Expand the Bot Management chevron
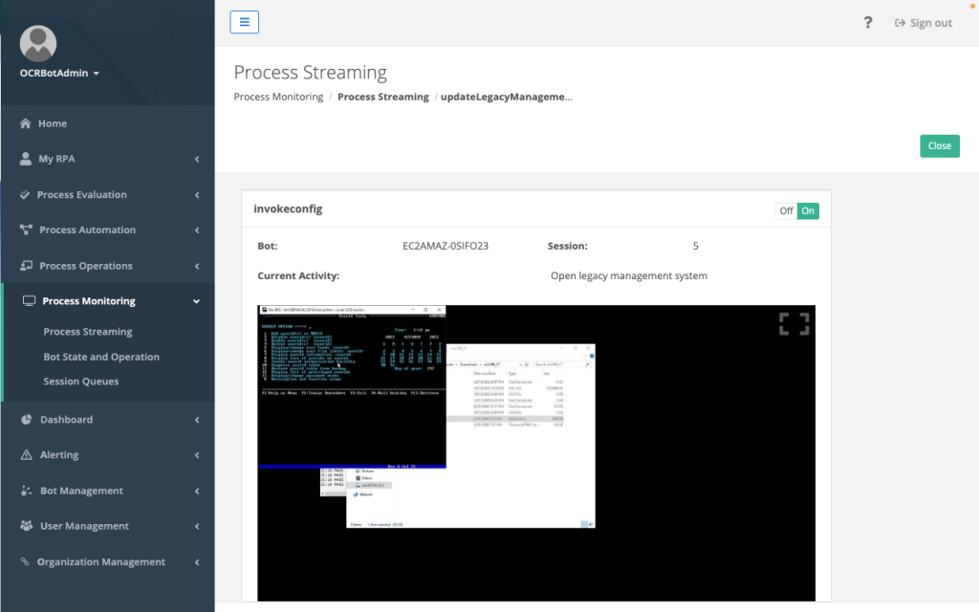 197,491
